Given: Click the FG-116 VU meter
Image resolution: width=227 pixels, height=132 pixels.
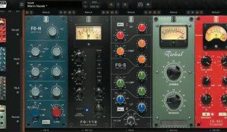Looking at the screenshot, I should [x=89, y=33].
